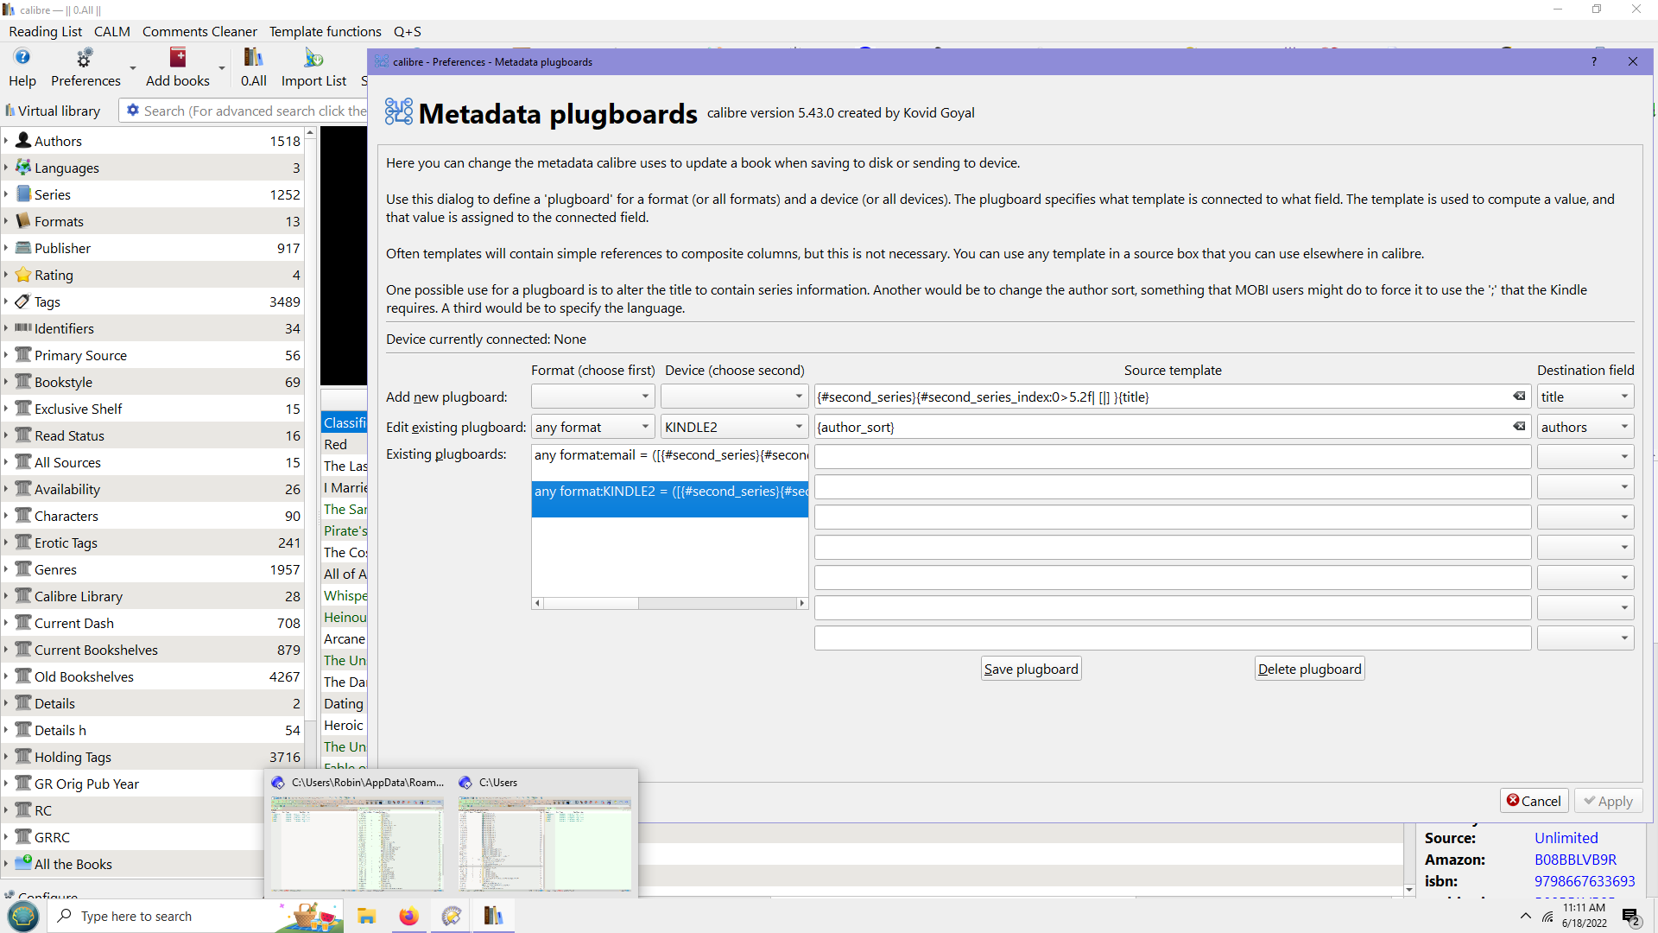The image size is (1658, 933).
Task: Open Add books dropdown arrow
Action: tap(222, 67)
